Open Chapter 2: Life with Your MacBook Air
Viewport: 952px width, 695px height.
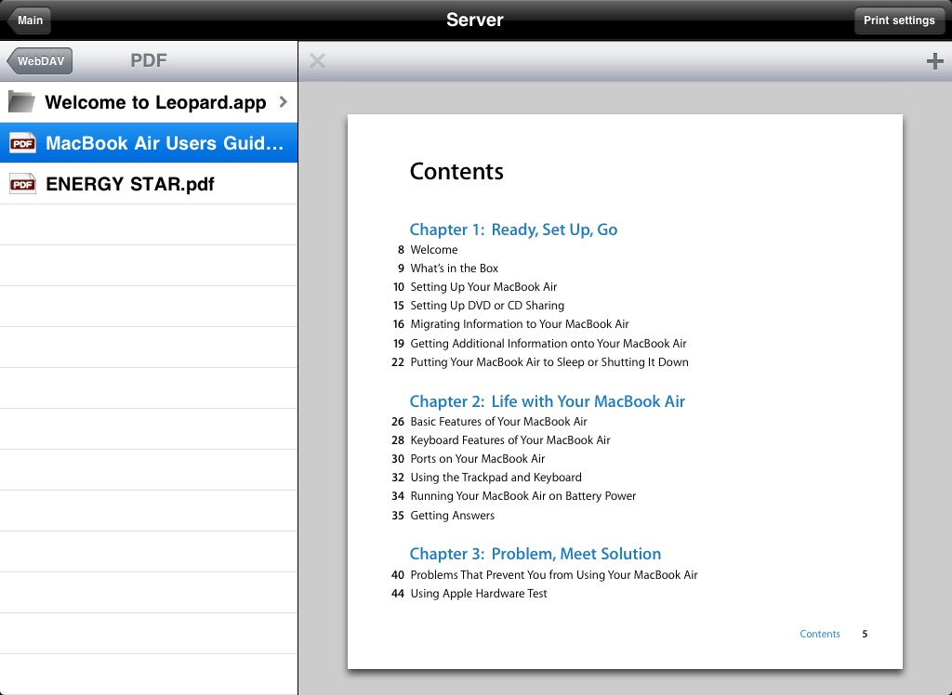point(547,401)
